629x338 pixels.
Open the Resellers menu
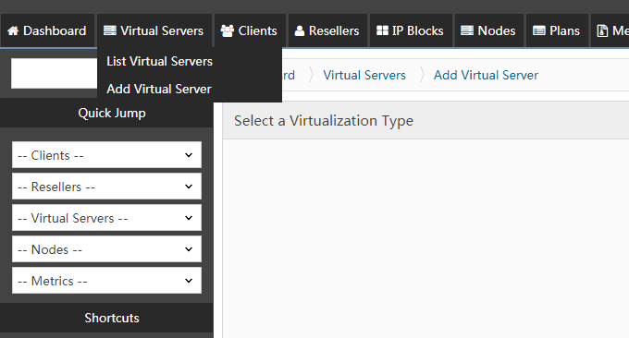click(327, 30)
